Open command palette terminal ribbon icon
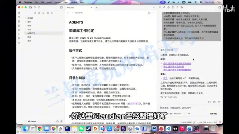Image resolution: width=239 pixels, height=134 pixels. tap(19, 34)
